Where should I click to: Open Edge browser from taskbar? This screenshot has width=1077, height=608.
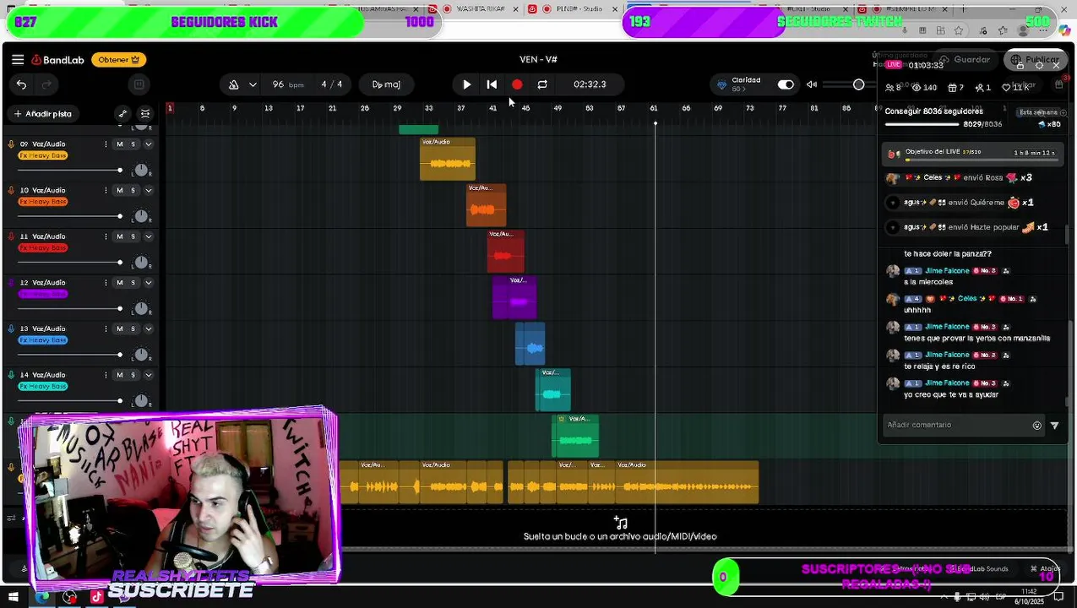(42, 597)
